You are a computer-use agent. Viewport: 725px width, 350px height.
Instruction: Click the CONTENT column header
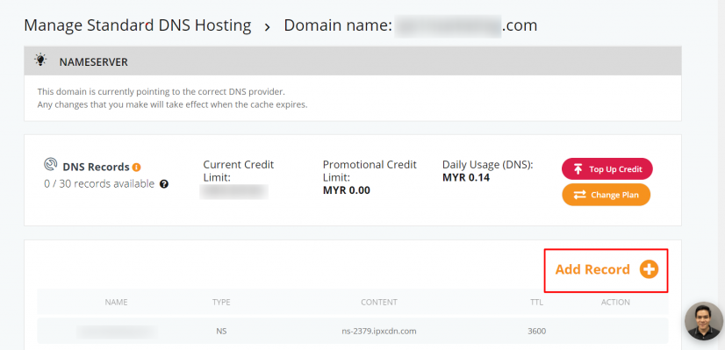[378, 303]
